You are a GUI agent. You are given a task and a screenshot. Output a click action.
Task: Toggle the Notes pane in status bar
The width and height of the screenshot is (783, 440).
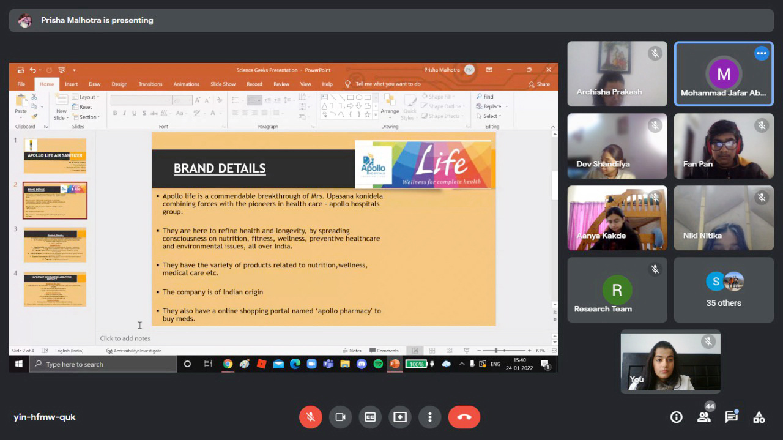click(x=352, y=351)
